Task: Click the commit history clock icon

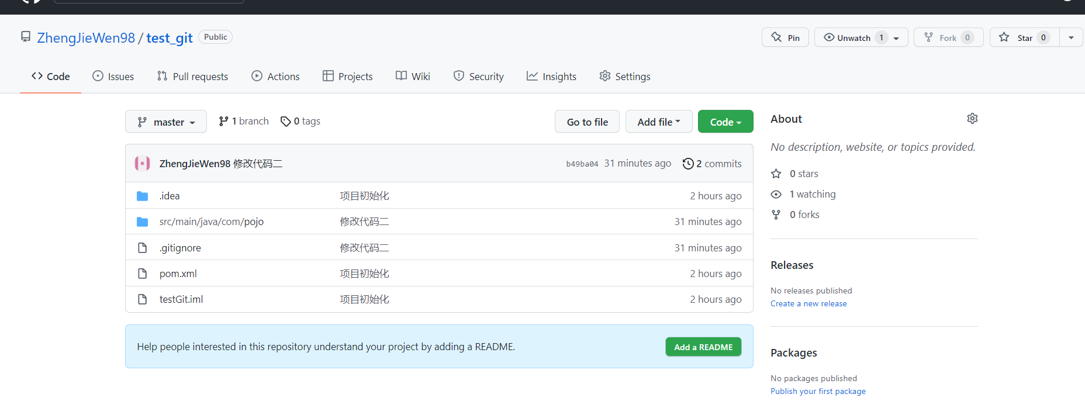Action: click(x=688, y=164)
